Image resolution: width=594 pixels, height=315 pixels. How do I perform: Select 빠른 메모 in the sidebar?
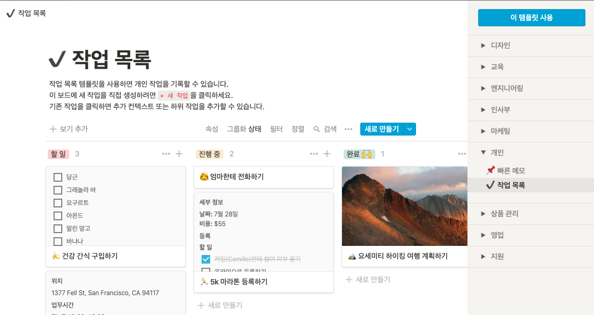point(531,170)
